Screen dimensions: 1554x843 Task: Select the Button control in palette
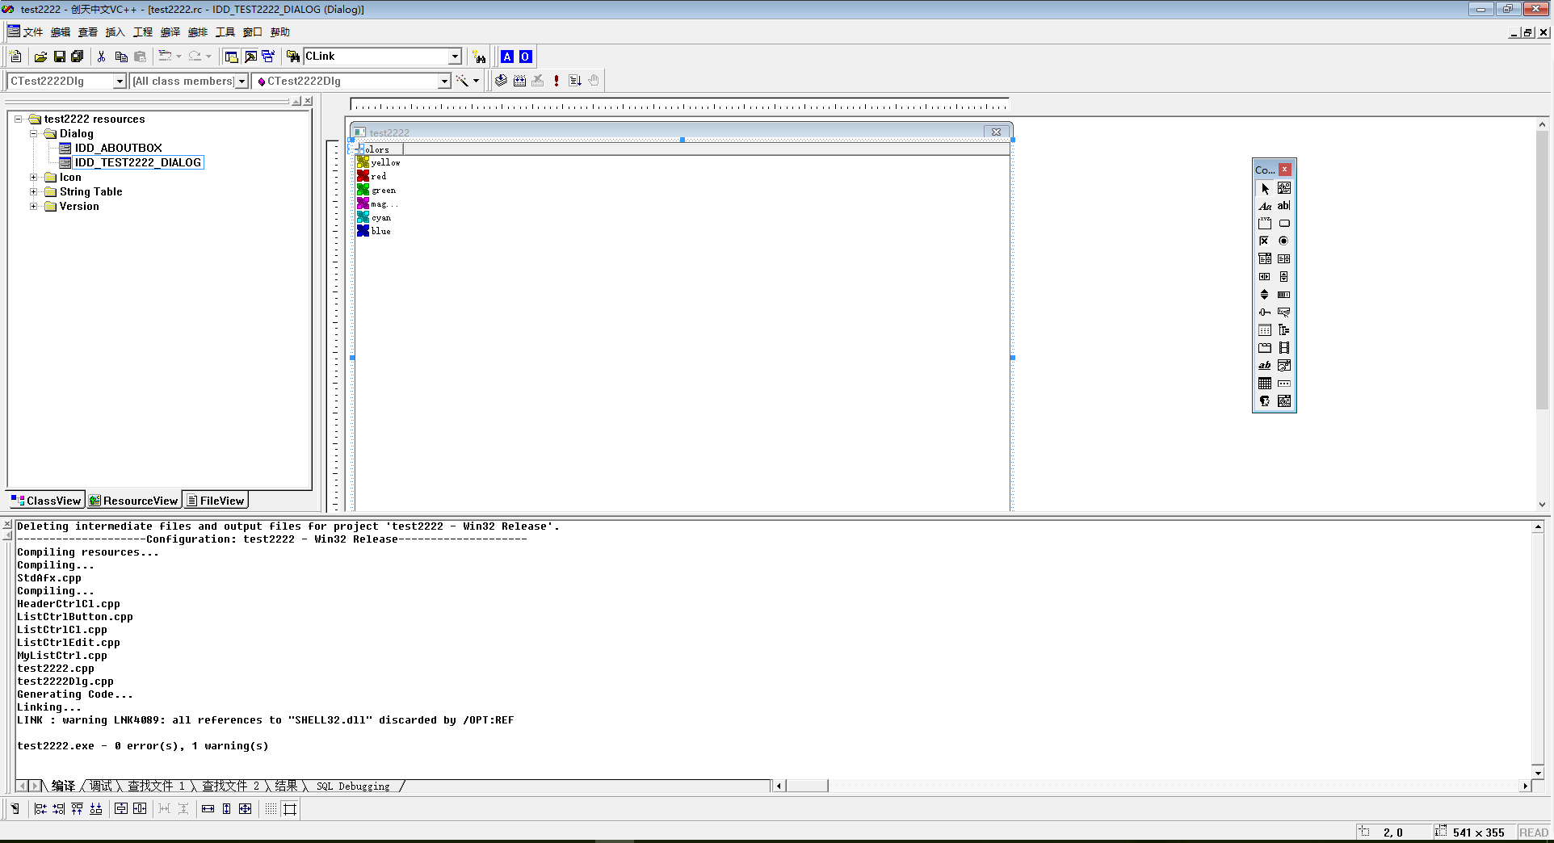1284,224
